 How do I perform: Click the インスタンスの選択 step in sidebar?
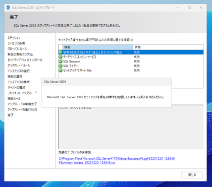coord(19,71)
